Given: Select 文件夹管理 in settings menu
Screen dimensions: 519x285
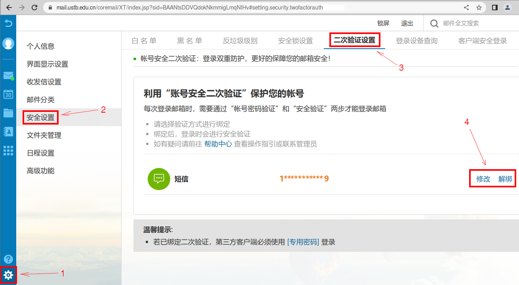Looking at the screenshot, I should [x=44, y=135].
